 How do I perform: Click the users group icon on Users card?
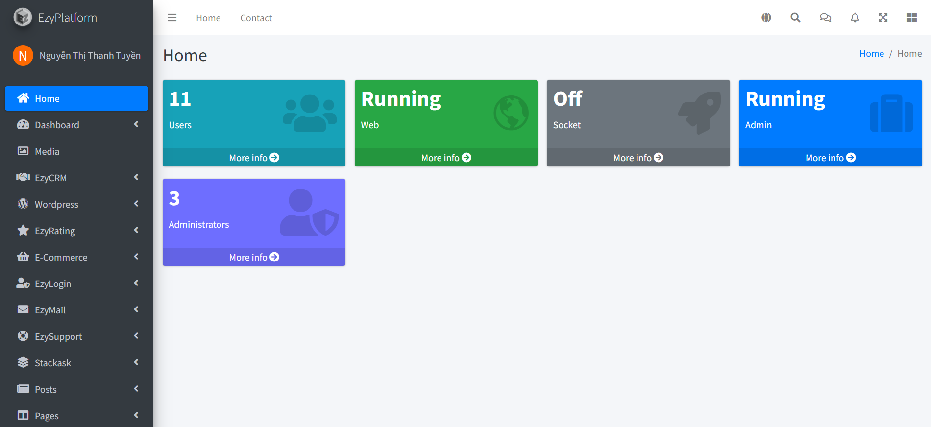point(310,113)
